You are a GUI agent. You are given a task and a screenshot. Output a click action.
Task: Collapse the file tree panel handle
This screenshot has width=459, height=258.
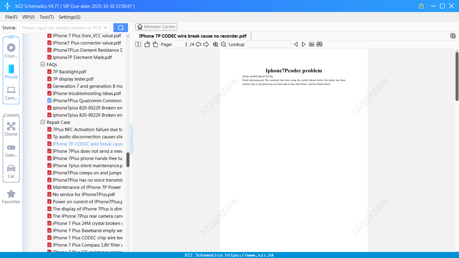(x=131, y=139)
